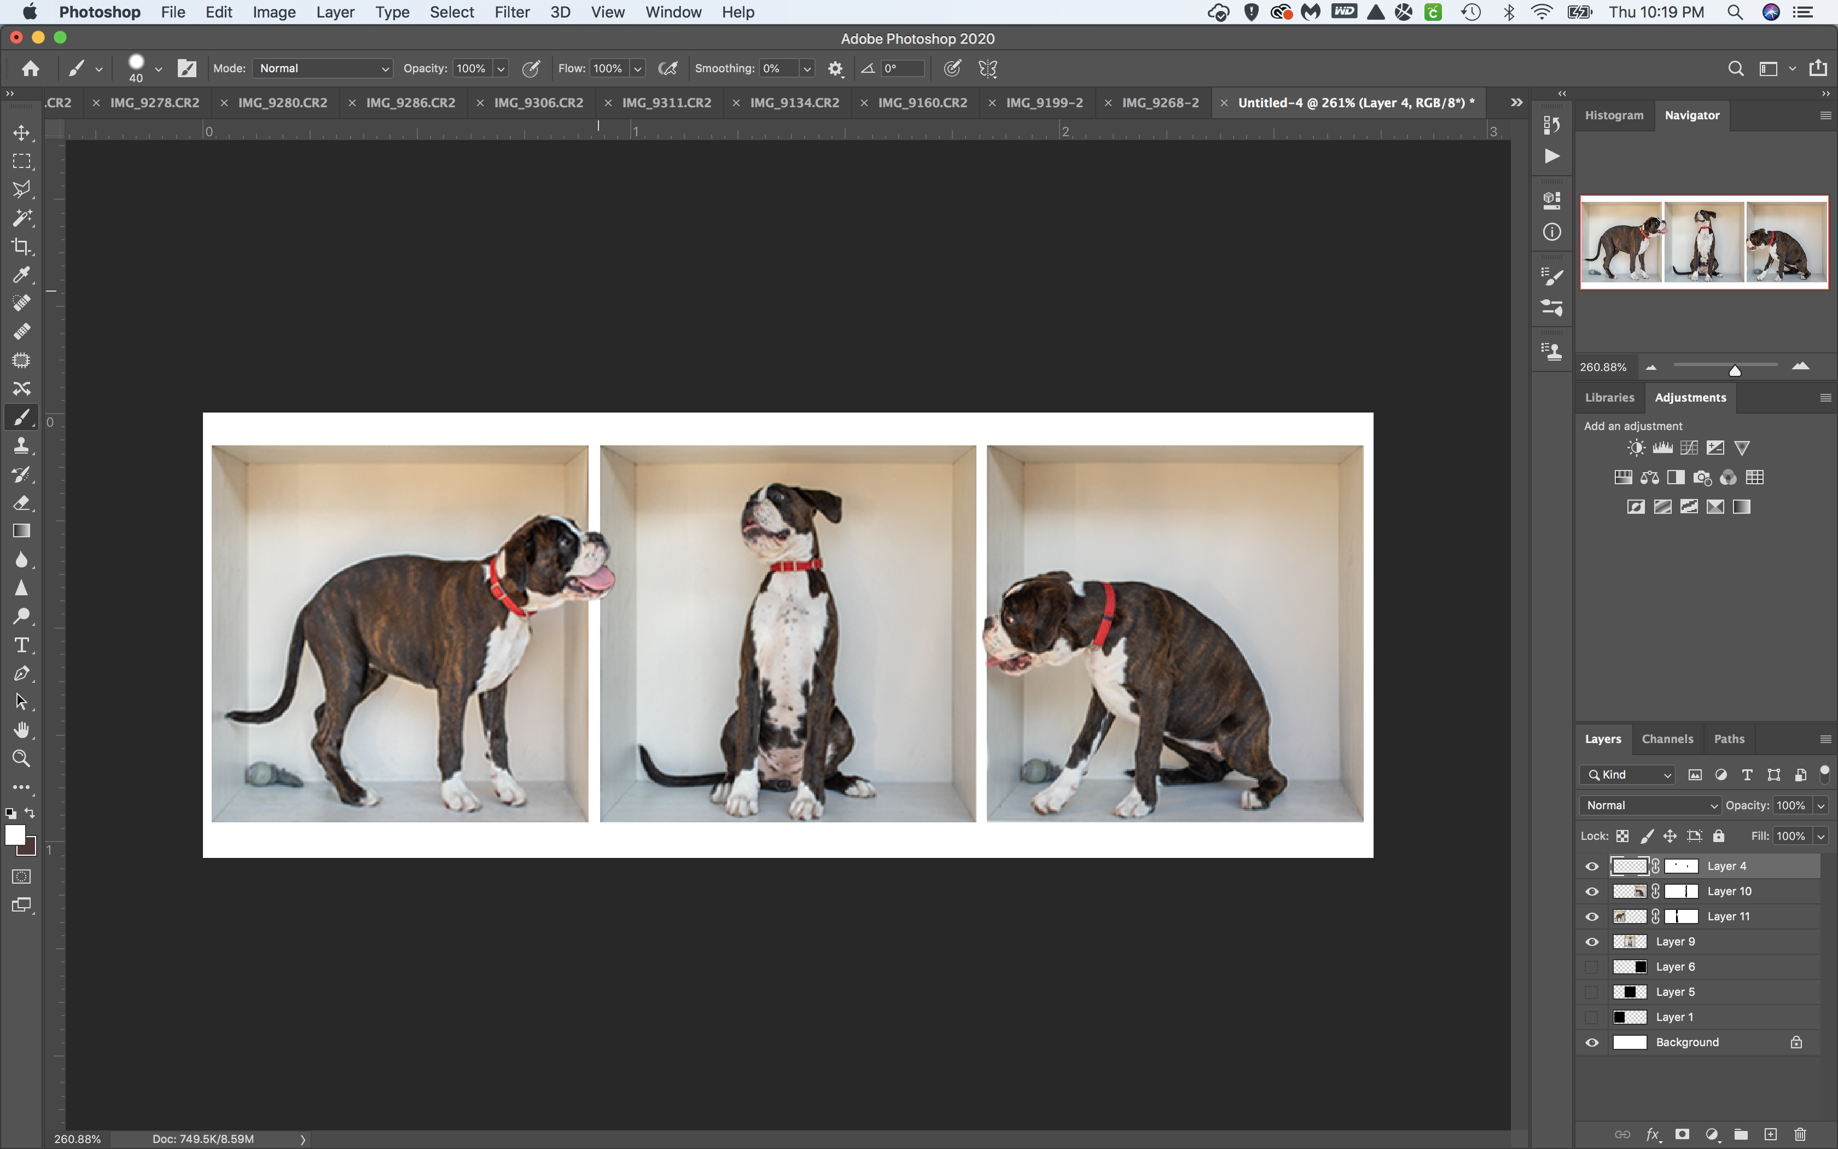Add Brightness/Contrast adjustment

click(x=1636, y=448)
